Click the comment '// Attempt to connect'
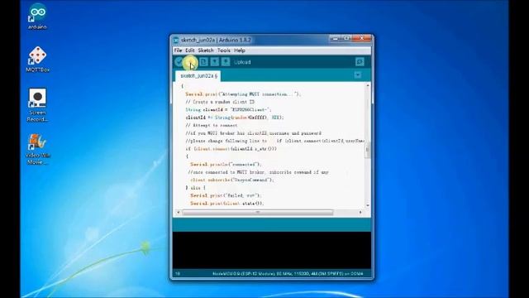 [x=212, y=125]
